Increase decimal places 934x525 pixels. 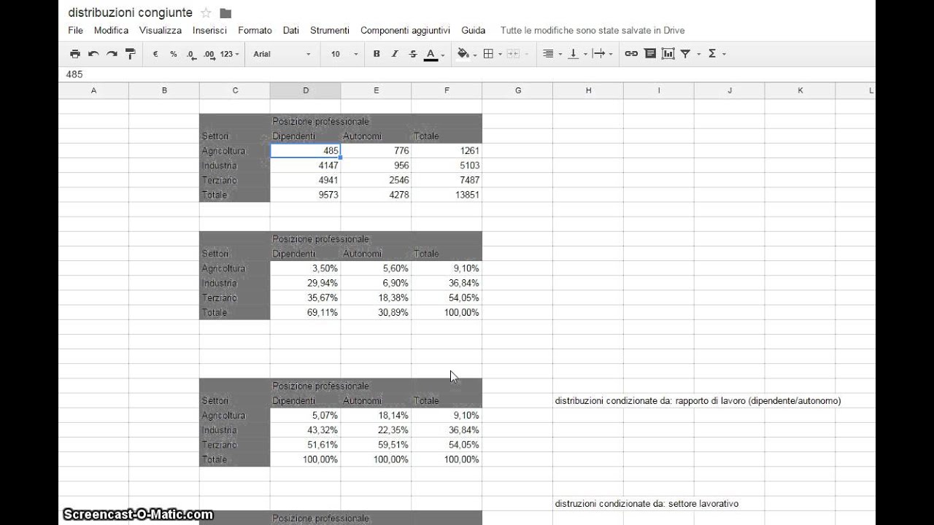point(209,54)
